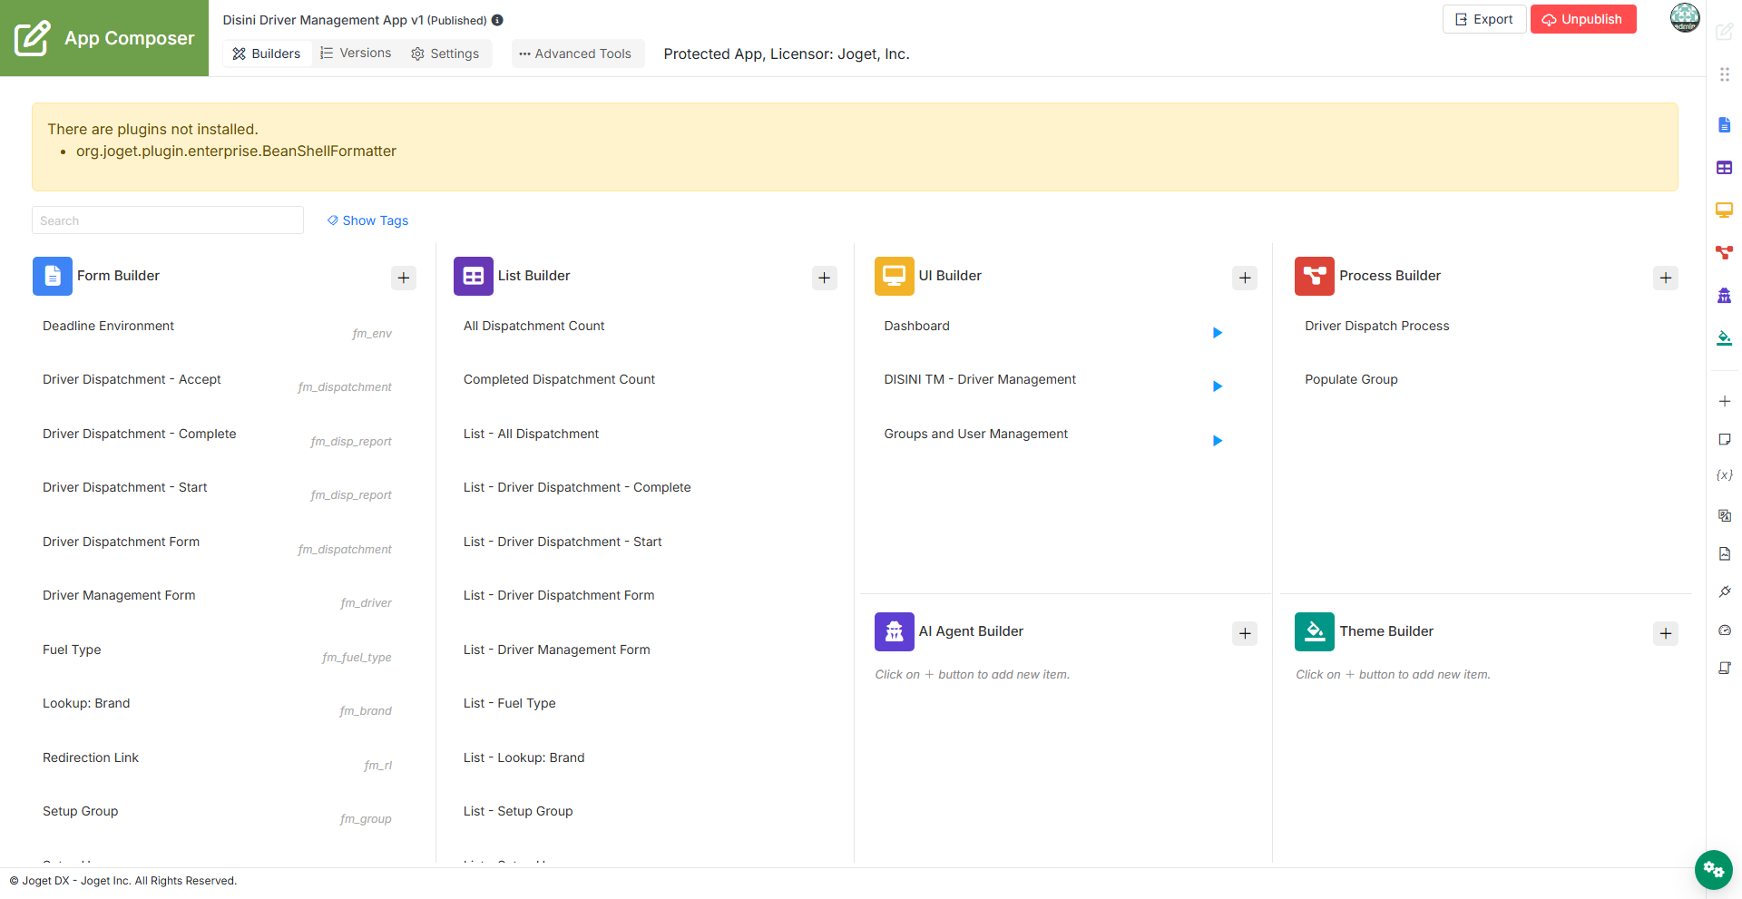The height and width of the screenshot is (899, 1742).
Task: Launch Groups and User Management play arrow
Action: (1218, 441)
